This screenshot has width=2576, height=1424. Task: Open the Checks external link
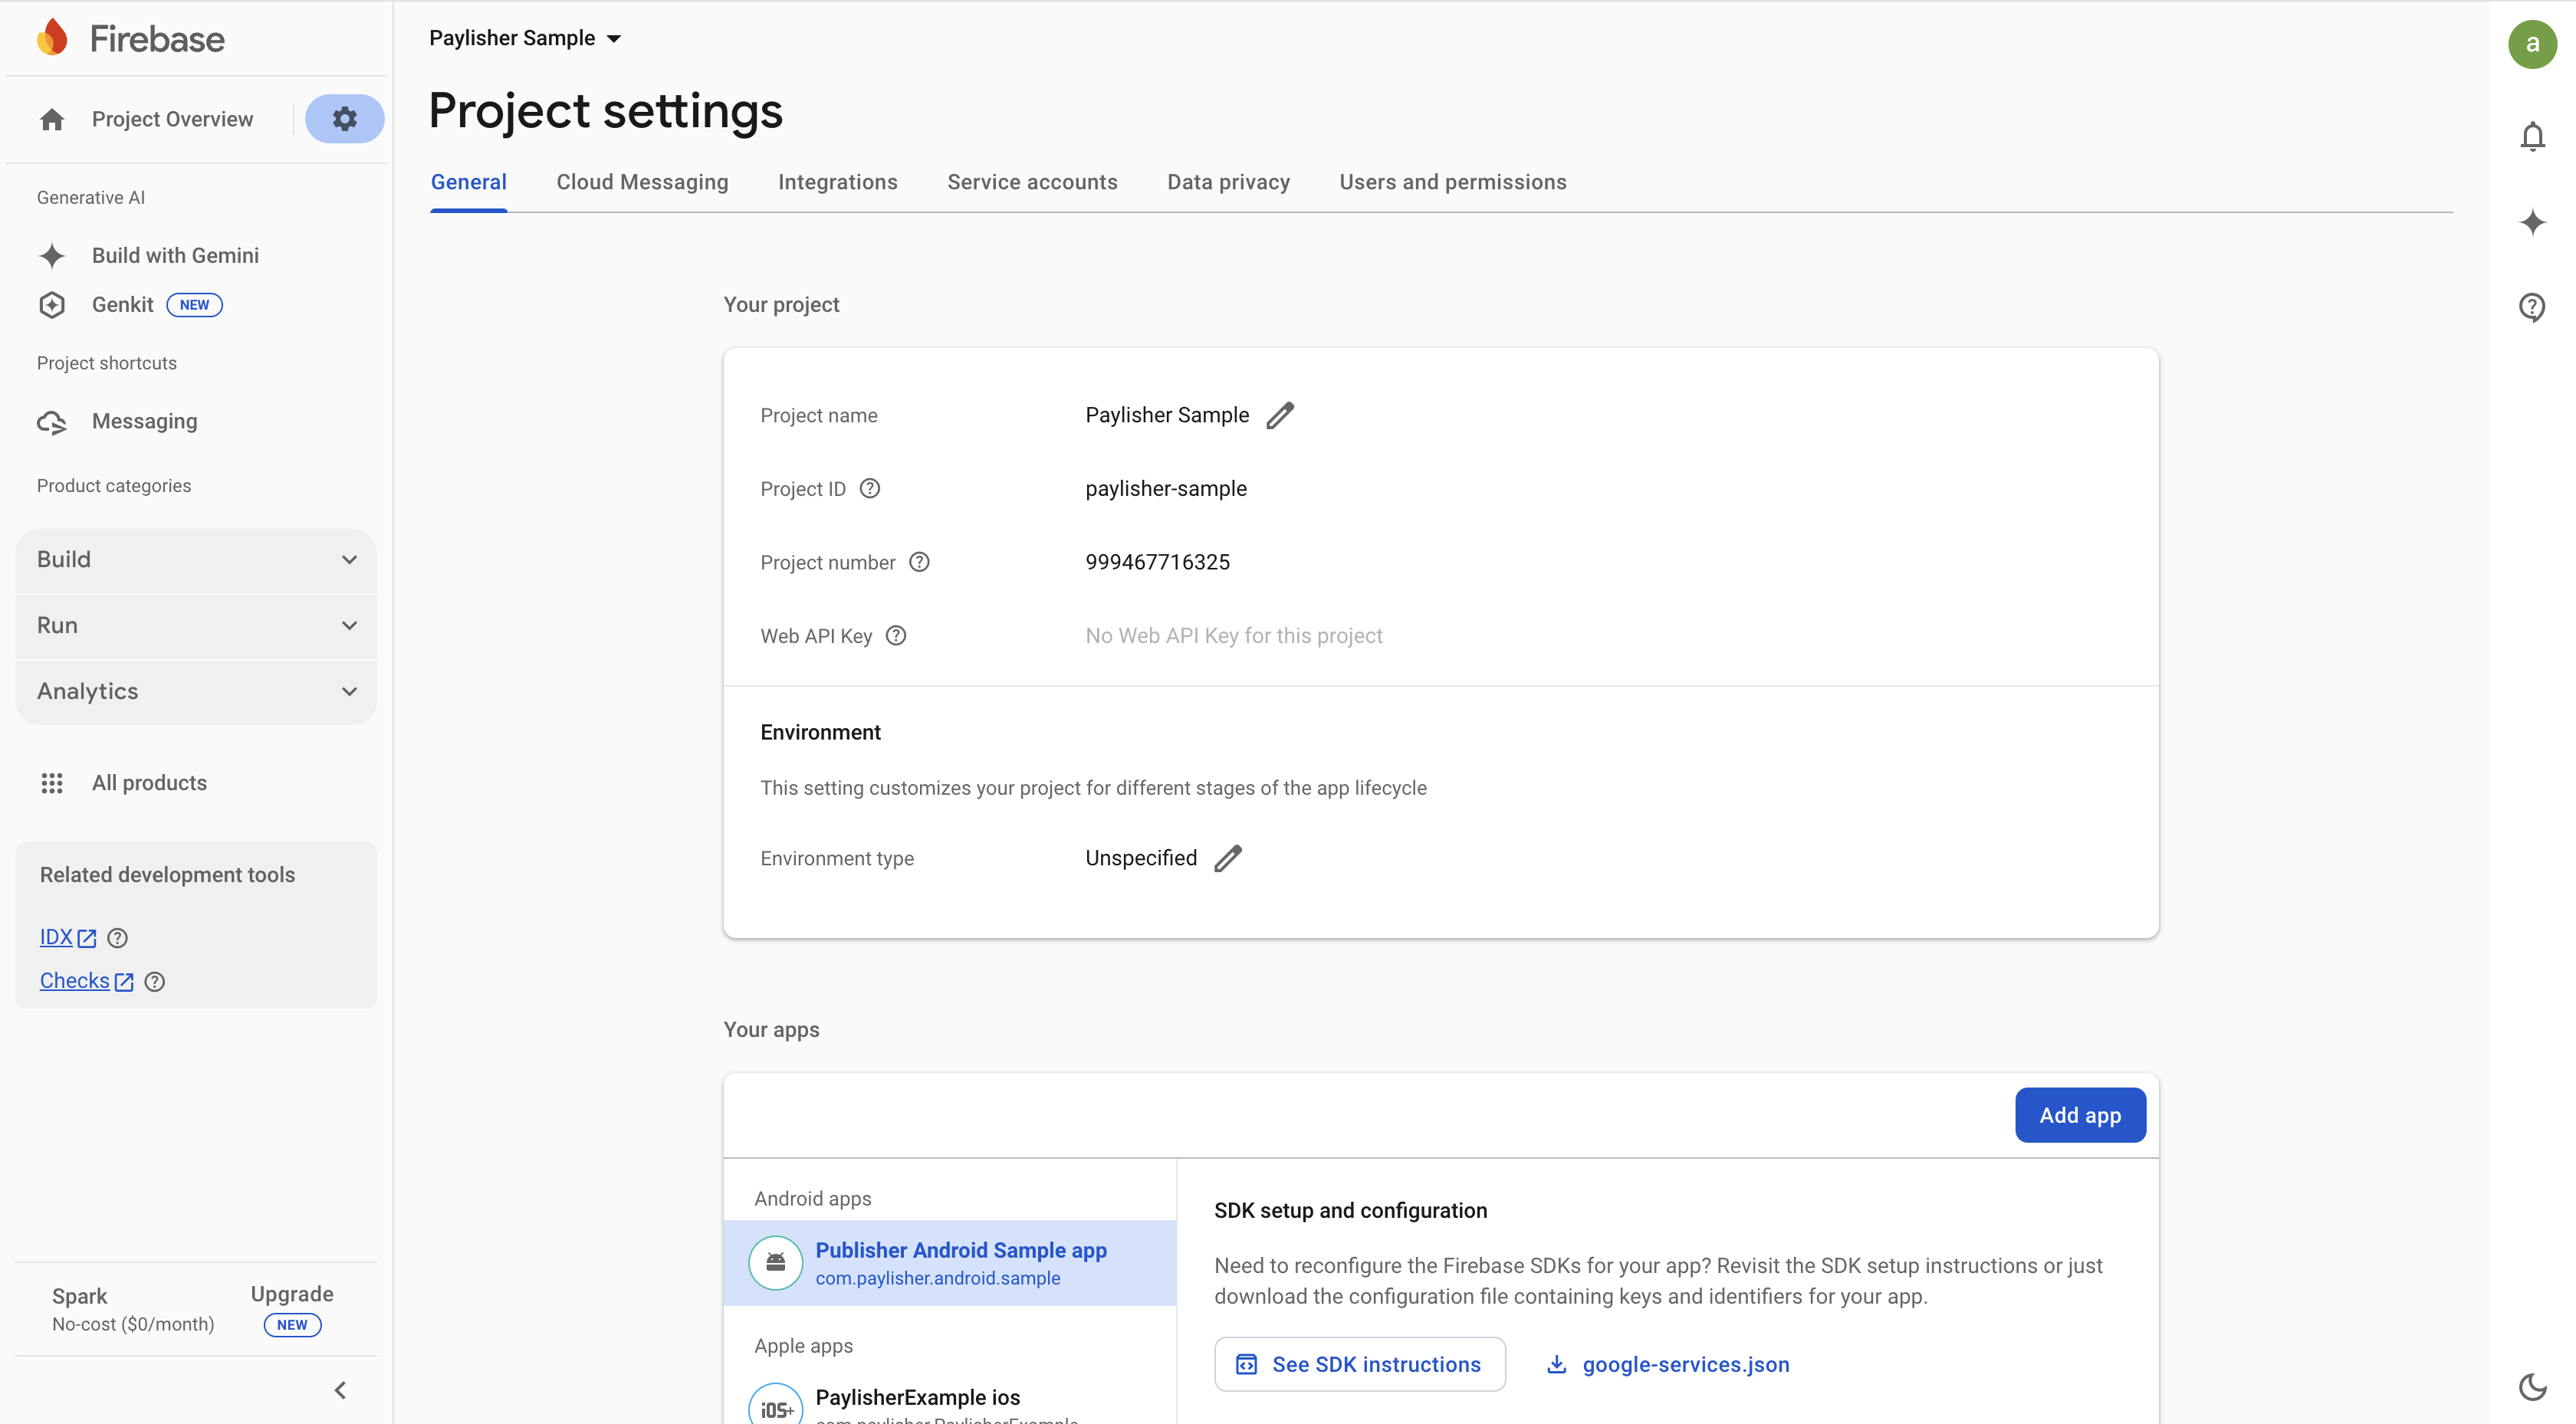(x=86, y=981)
